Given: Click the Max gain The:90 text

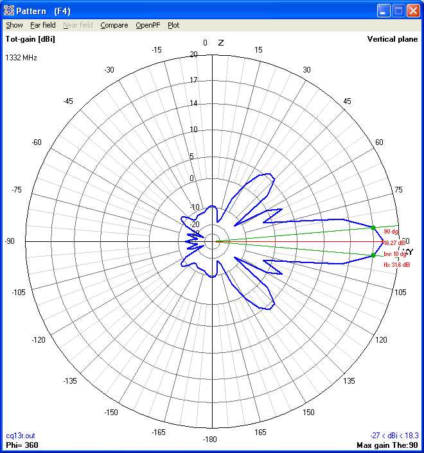Looking at the screenshot, I should (387, 445).
